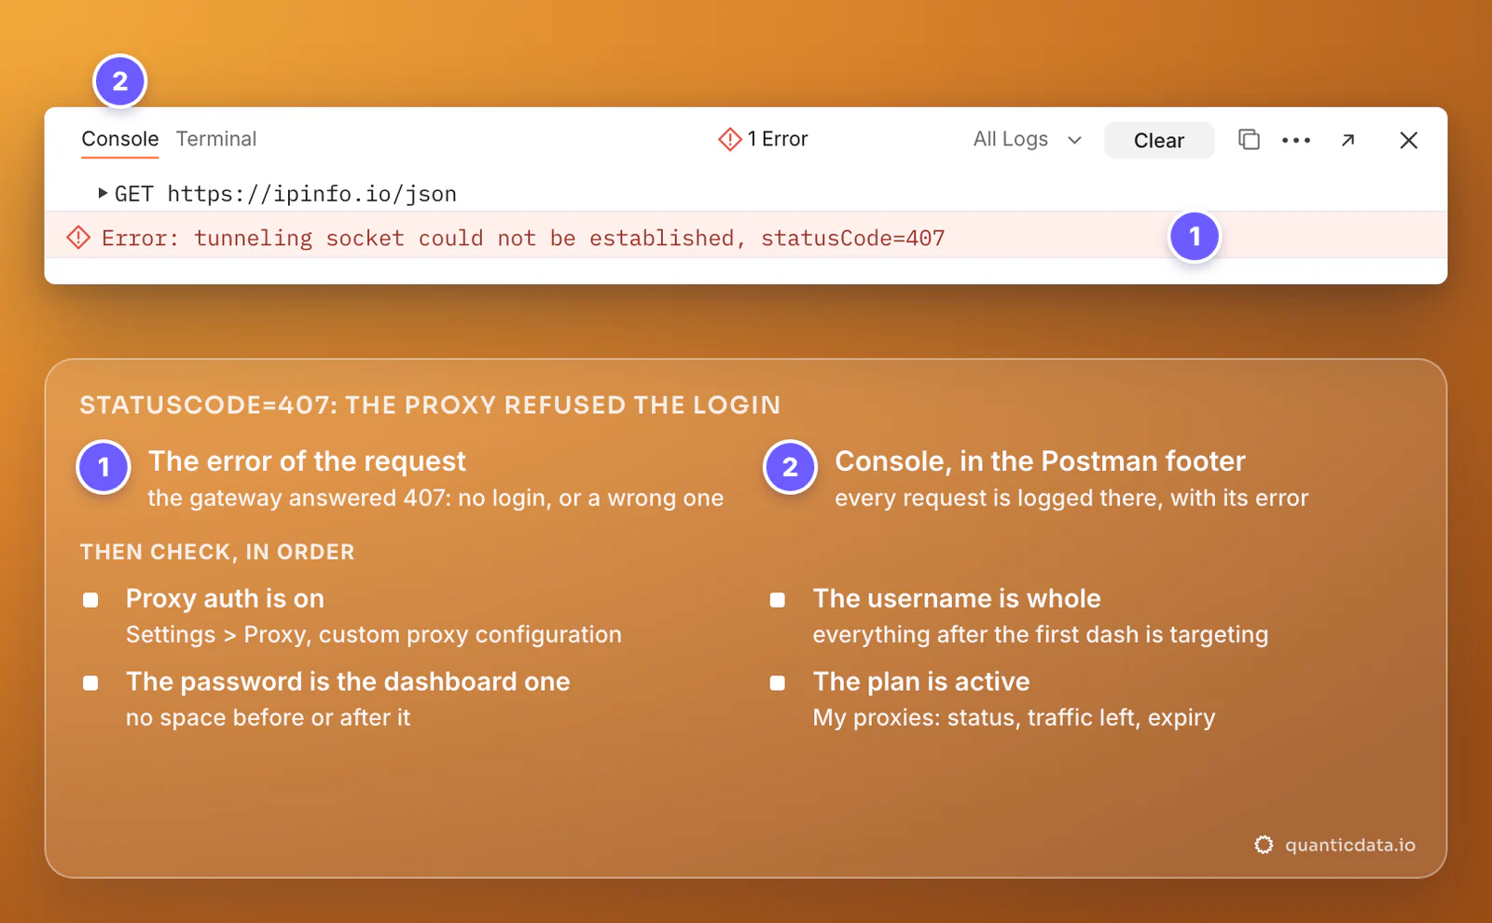Viewport: 1492px width, 923px height.
Task: Click The plan is active heading
Action: point(921,682)
